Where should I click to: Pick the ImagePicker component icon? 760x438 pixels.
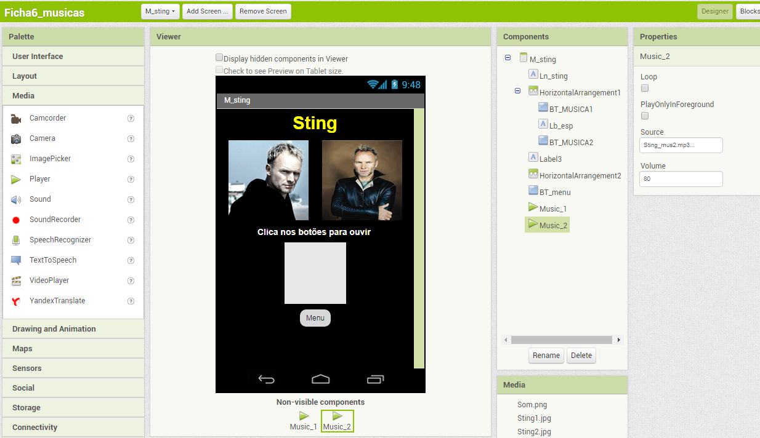coord(17,159)
